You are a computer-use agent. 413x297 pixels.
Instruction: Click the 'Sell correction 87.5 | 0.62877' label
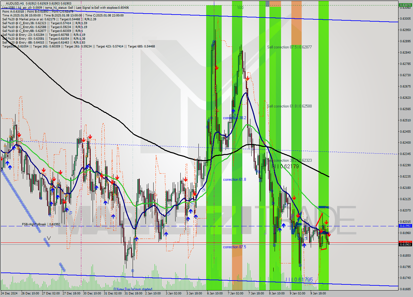[289, 47]
